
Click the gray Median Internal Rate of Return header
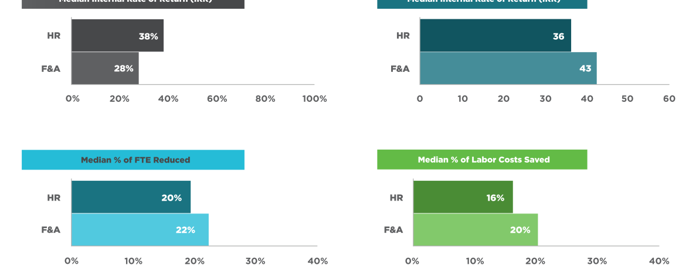point(133,3)
